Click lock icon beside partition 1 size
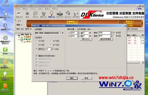148x95 pixels. tap(82, 33)
